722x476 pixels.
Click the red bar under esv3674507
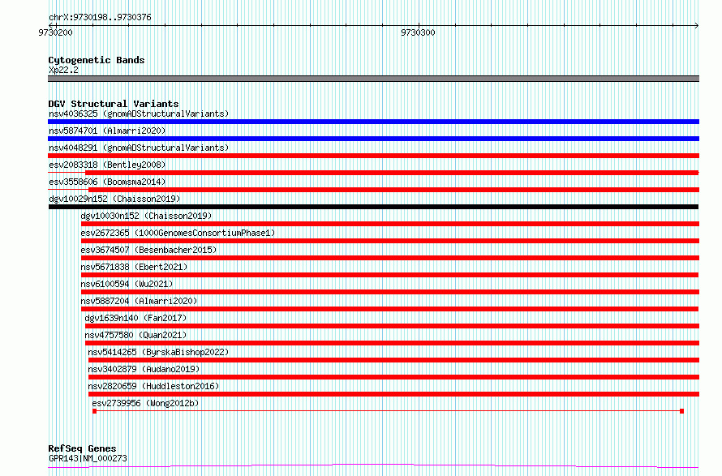(x=390, y=258)
